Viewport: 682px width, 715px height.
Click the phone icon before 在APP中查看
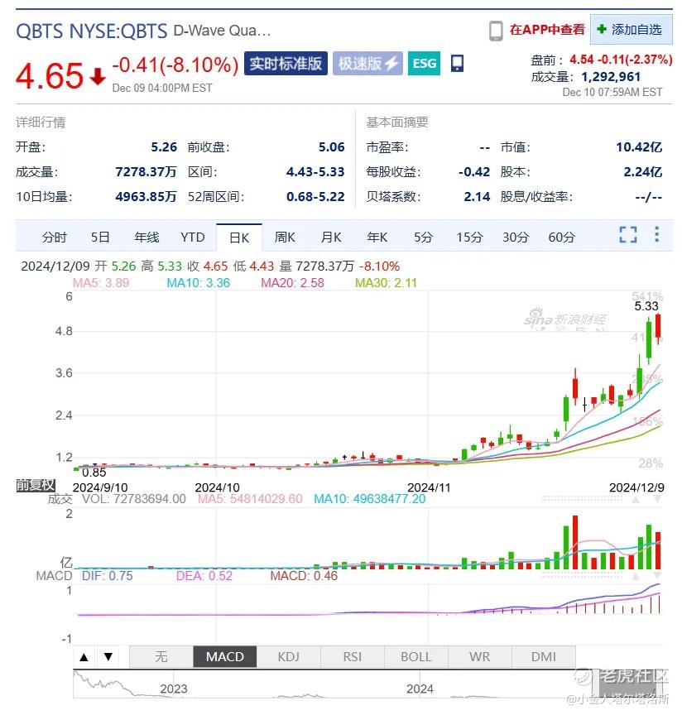coord(496,31)
